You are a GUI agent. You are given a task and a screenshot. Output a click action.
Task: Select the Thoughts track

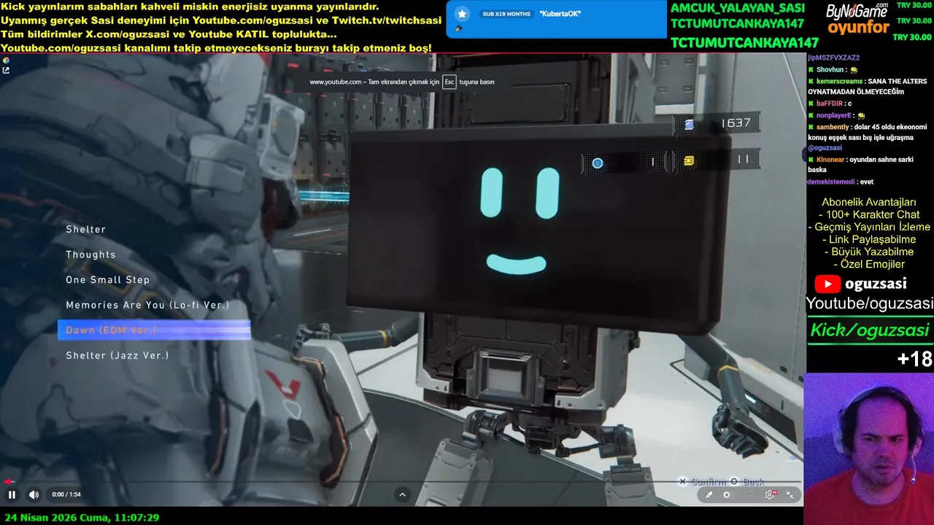pos(91,254)
